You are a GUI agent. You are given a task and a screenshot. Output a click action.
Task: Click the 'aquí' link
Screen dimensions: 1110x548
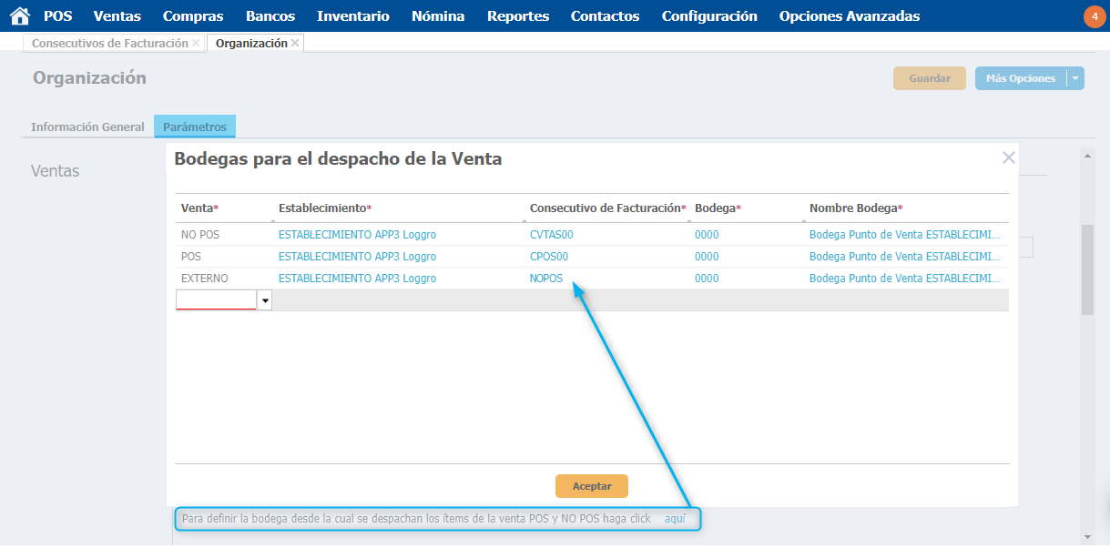tap(675, 519)
